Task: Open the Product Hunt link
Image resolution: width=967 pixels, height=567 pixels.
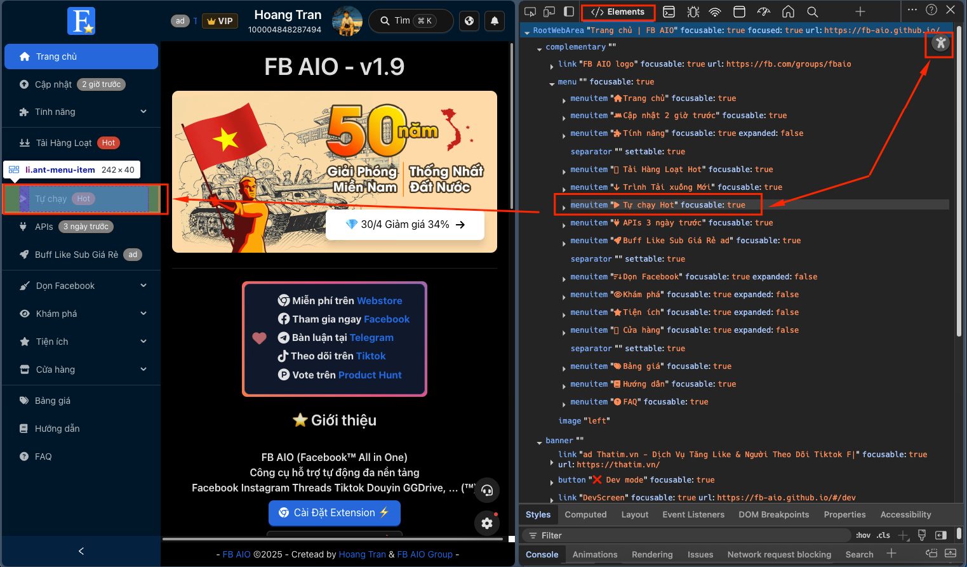Action: point(370,375)
